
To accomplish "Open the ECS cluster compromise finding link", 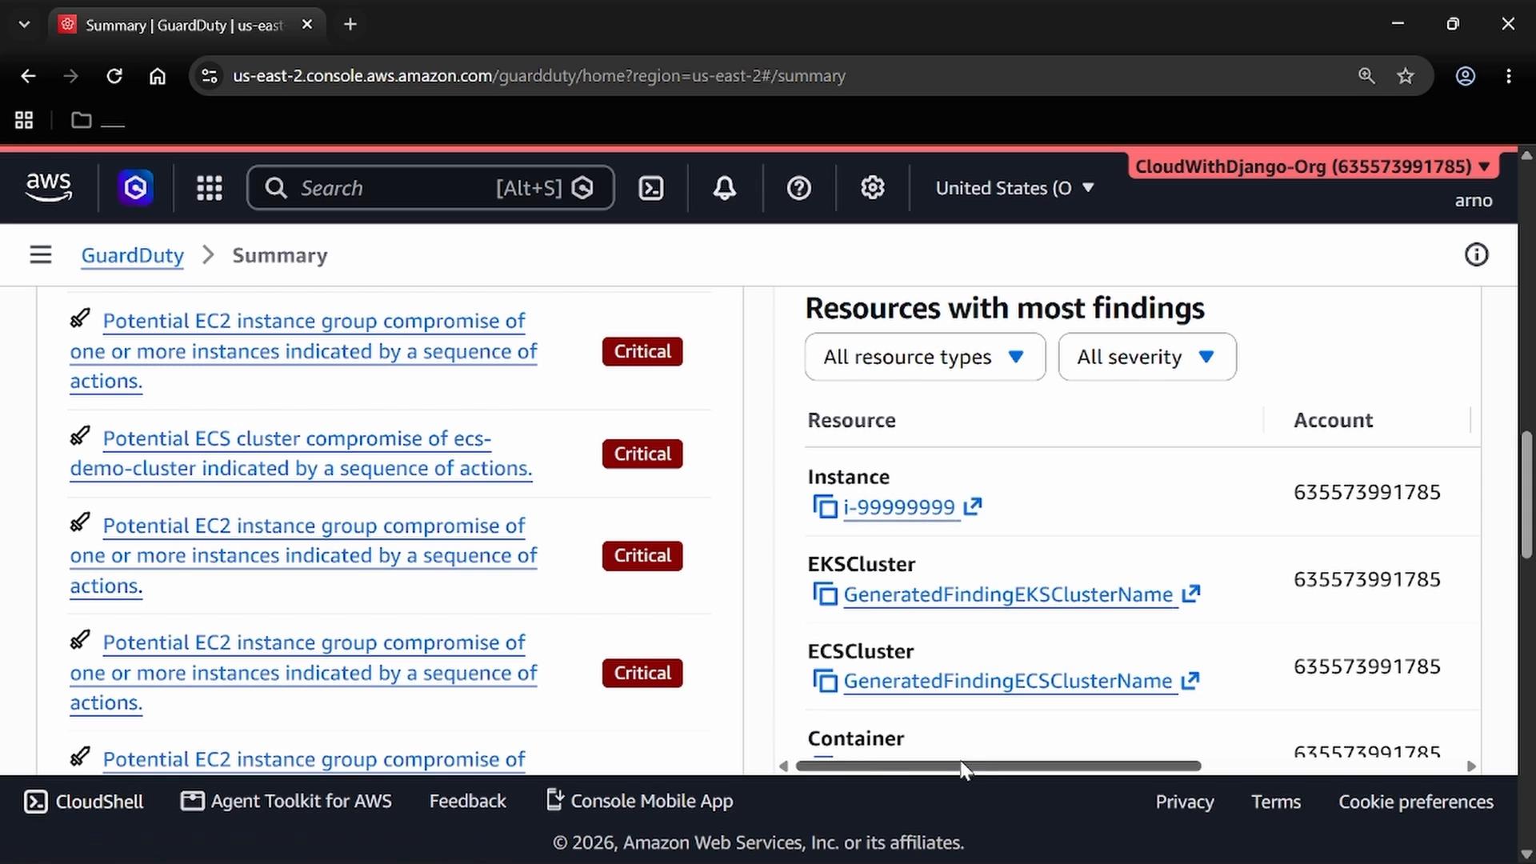I will coord(302,454).
